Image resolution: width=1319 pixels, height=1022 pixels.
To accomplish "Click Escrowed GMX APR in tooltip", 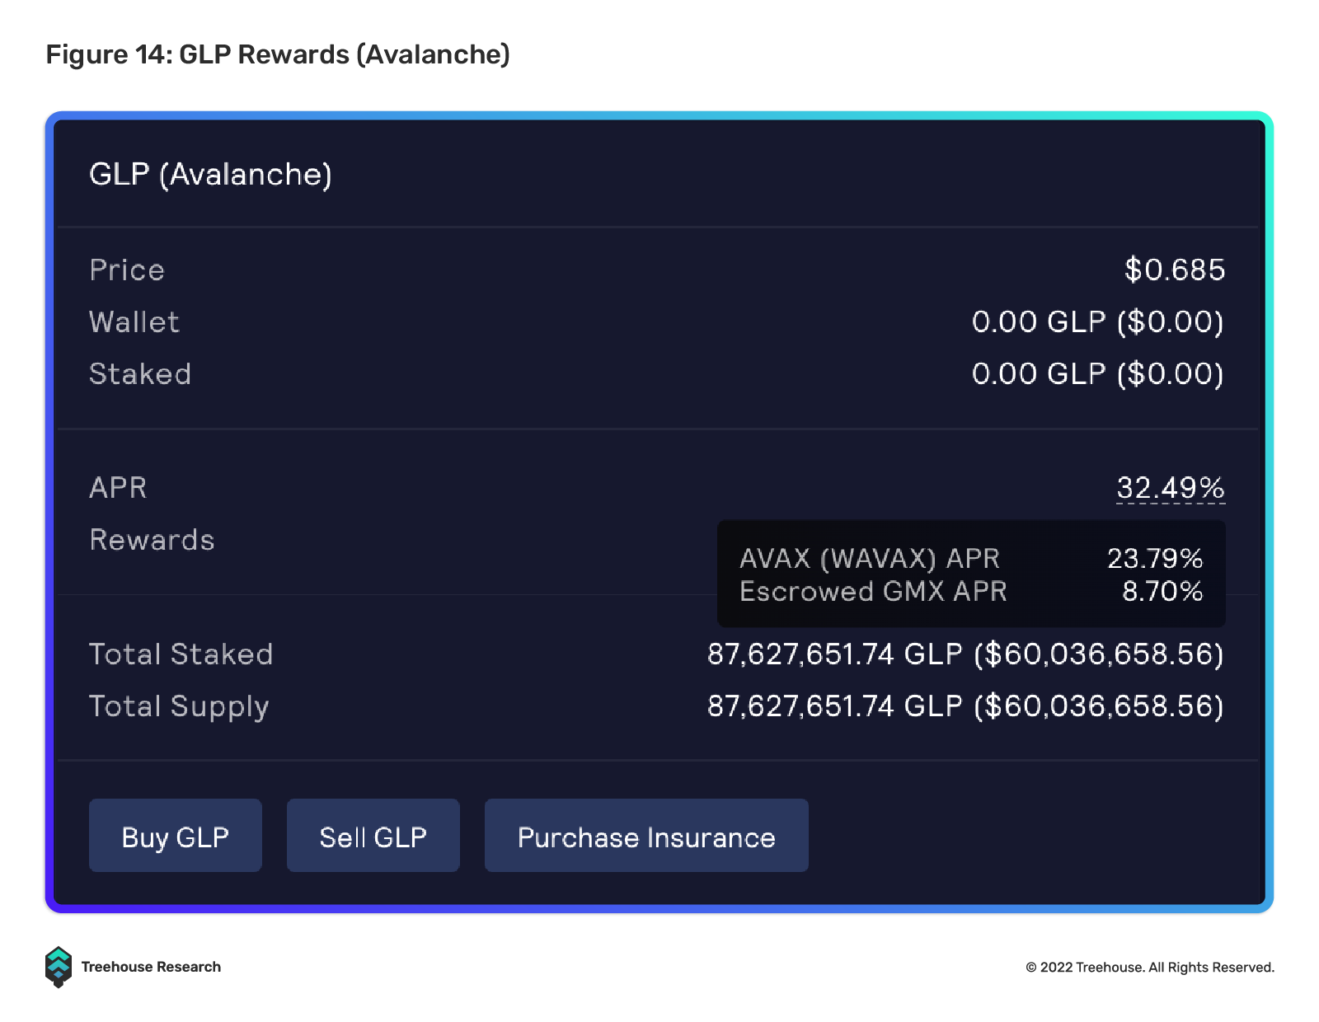I will (x=874, y=592).
